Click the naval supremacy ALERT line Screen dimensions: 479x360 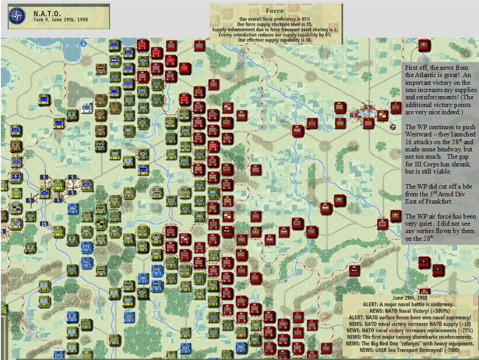tap(410, 317)
